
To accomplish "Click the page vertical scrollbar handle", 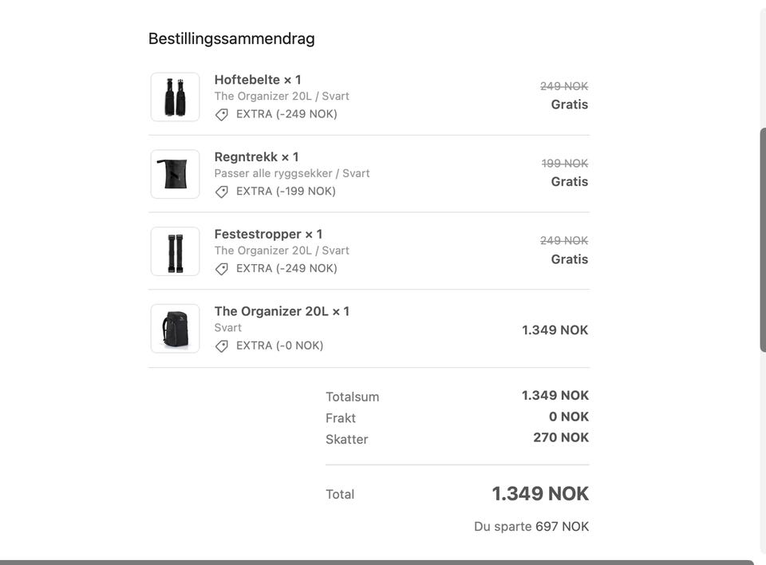I will click(x=763, y=239).
